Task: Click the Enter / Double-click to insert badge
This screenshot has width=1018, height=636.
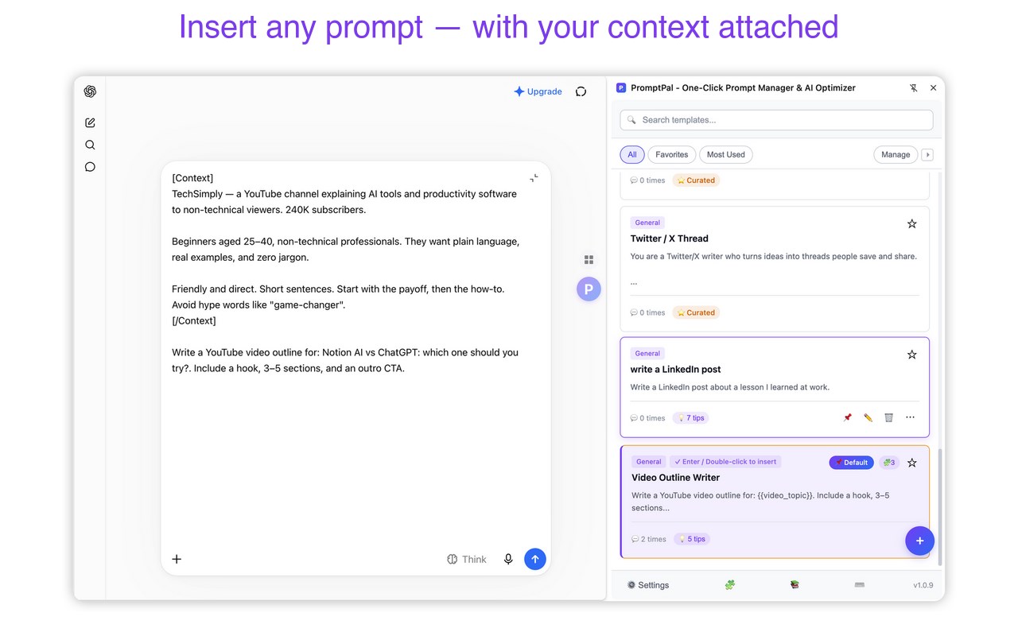Action: [x=725, y=462]
